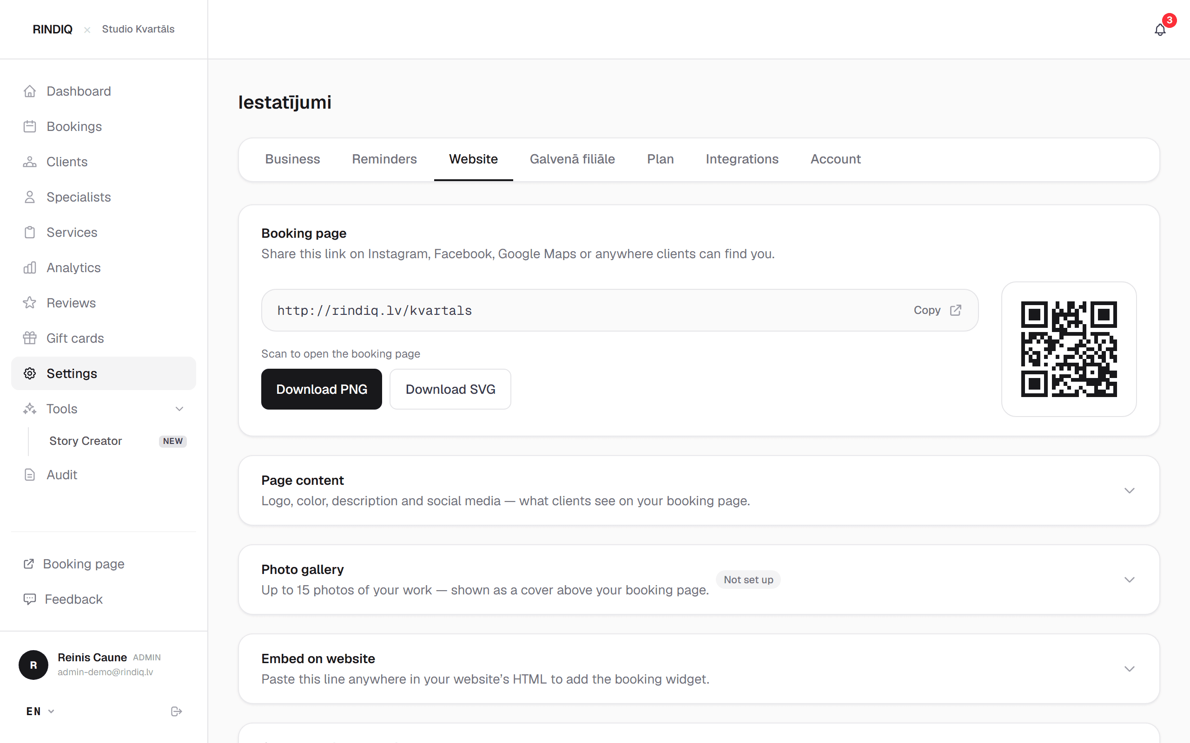Open the Integrations tab
The image size is (1190, 743).
click(x=741, y=159)
